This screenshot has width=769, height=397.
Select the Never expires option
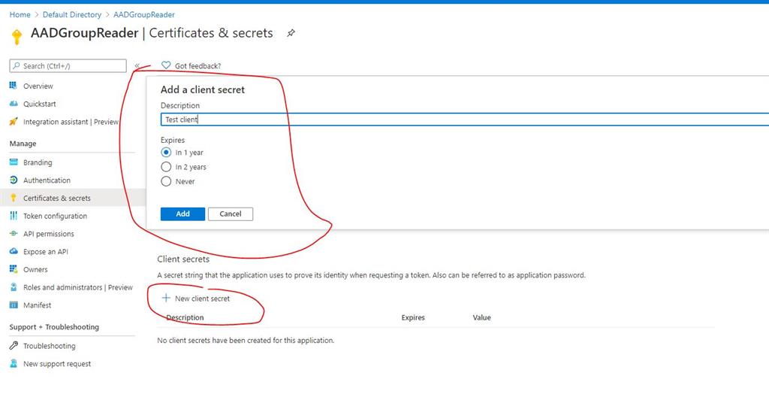point(166,181)
